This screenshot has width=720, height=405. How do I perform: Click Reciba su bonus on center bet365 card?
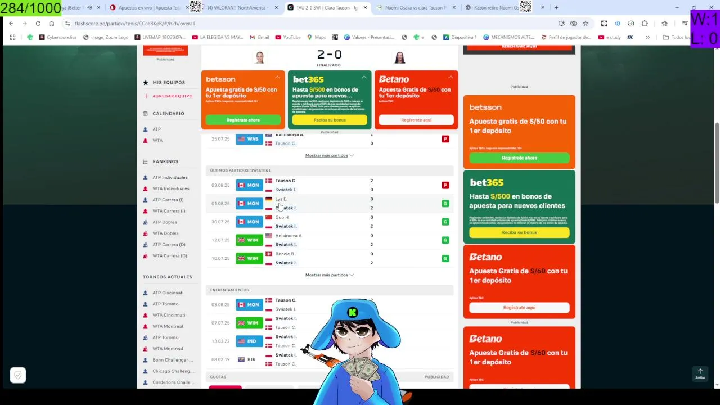pos(330,120)
